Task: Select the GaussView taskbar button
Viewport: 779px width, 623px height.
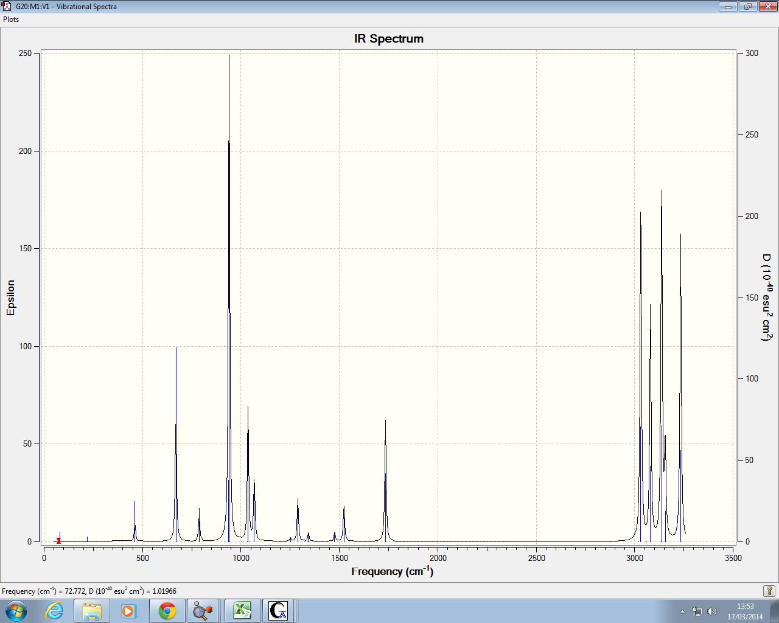Action: click(x=279, y=610)
